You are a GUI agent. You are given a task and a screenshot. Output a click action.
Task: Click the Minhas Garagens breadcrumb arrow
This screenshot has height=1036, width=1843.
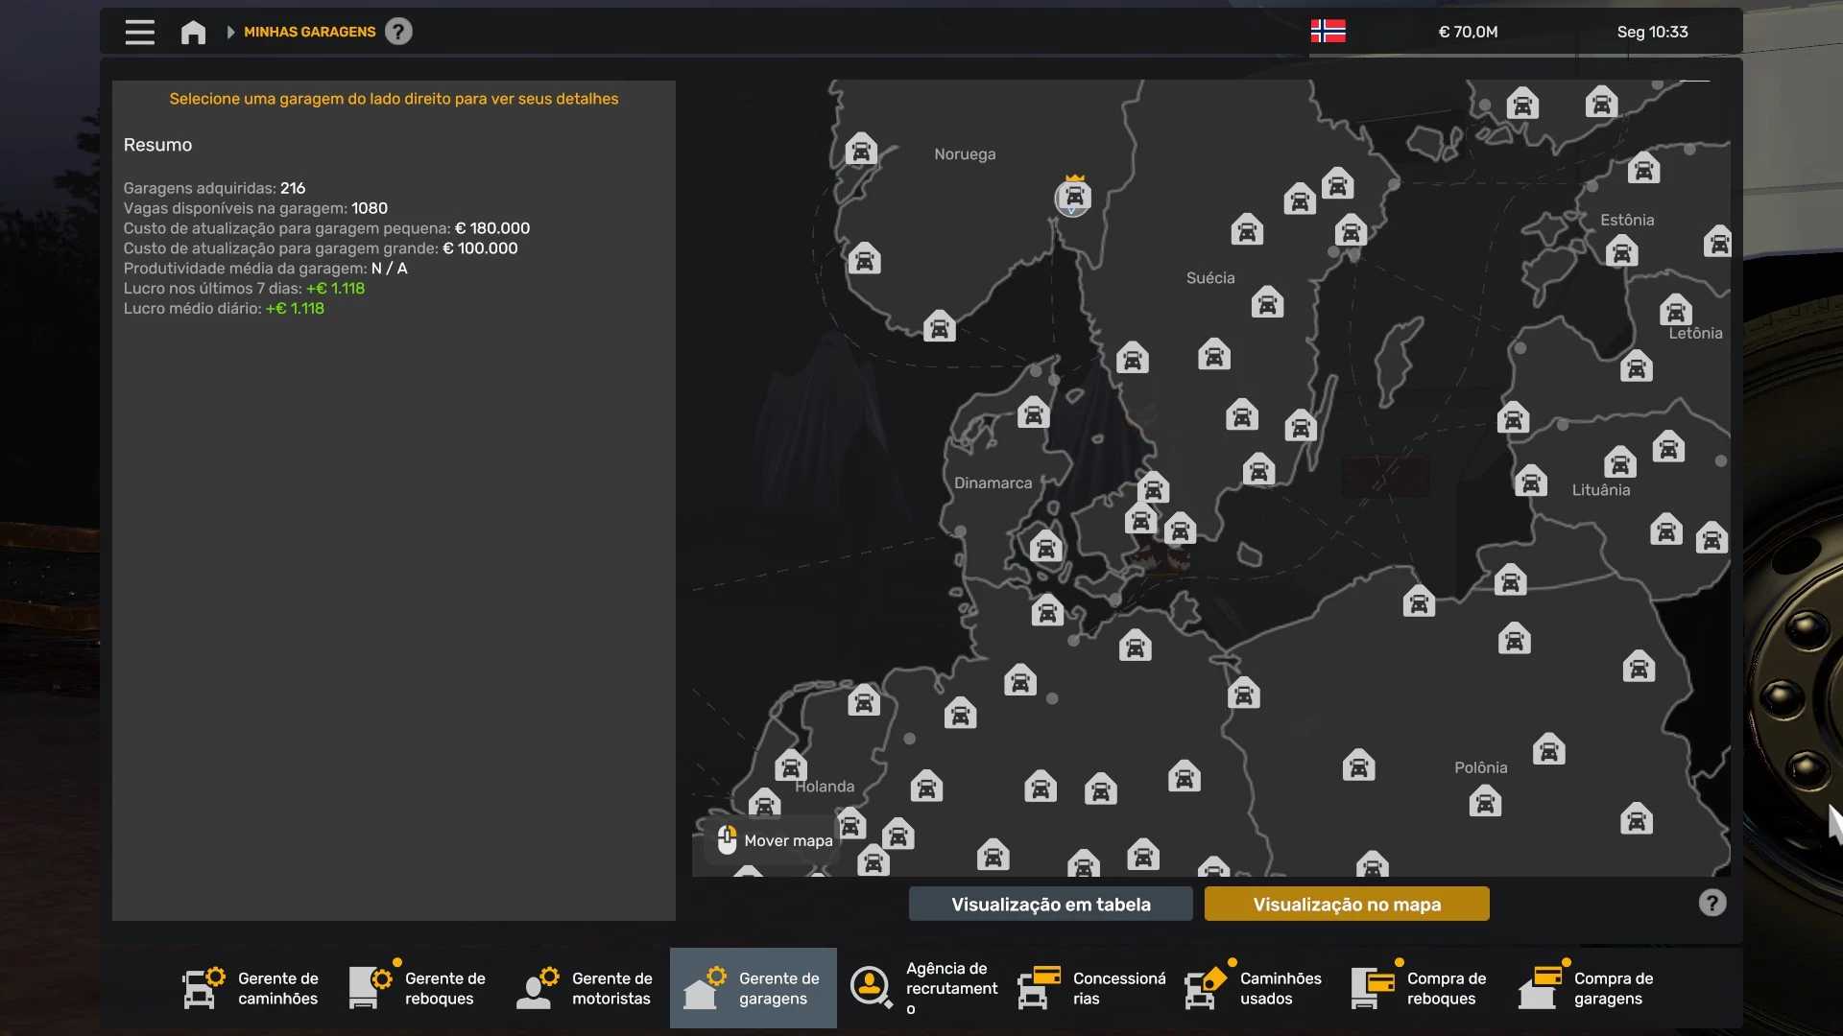[230, 32]
